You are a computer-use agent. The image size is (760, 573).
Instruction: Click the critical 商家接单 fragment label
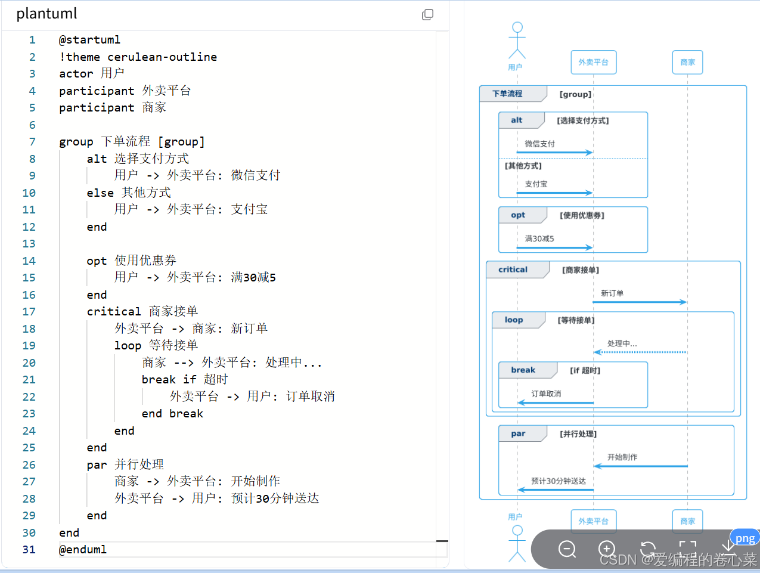[513, 270]
